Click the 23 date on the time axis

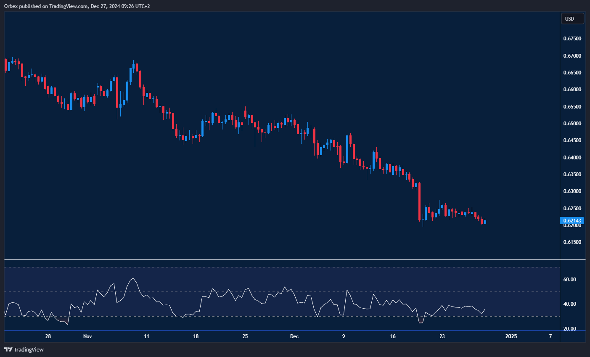442,336
